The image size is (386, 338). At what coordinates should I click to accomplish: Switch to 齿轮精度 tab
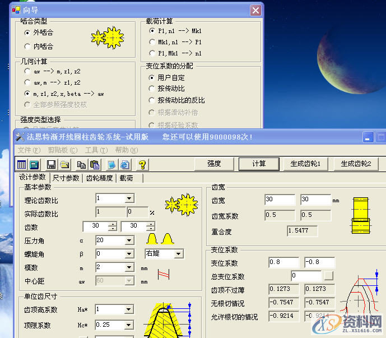coord(100,178)
